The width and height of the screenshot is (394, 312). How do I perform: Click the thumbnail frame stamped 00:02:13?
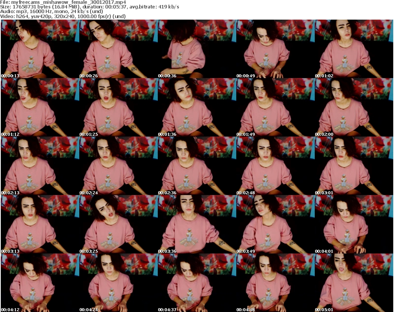click(x=40, y=166)
